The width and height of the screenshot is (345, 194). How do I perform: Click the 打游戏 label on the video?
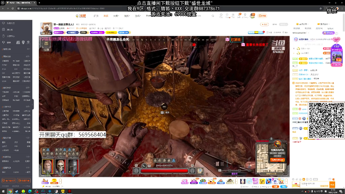coord(236,40)
